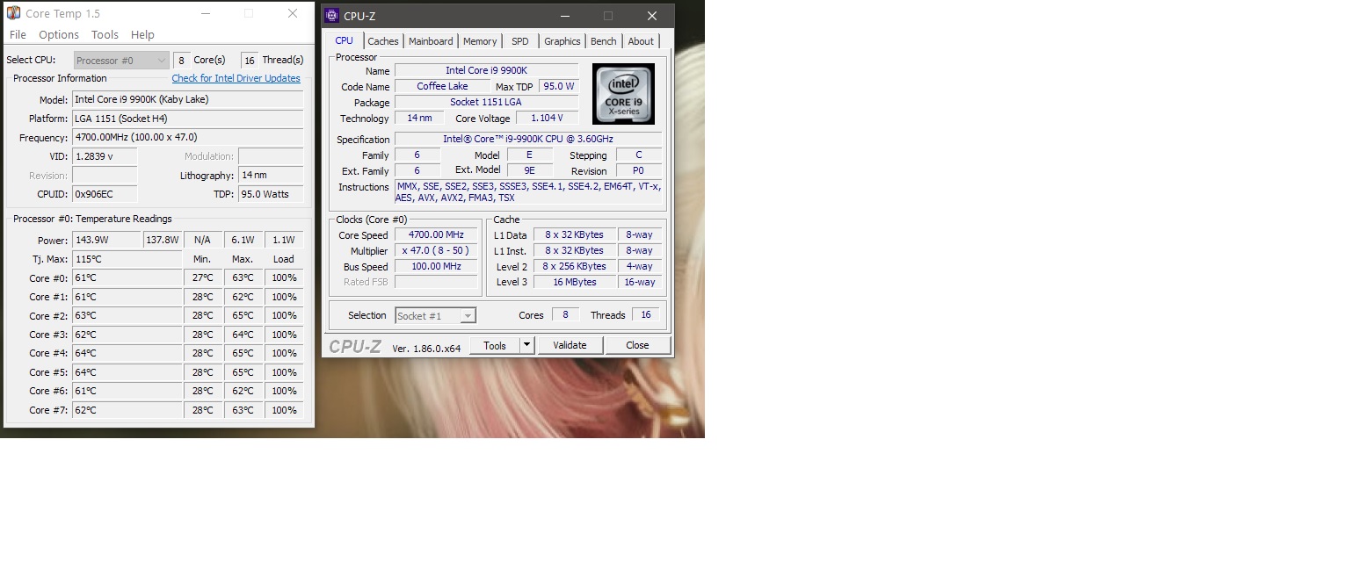This screenshot has width=1350, height=569.
Task: Click the Specification field i9-9900K CPU @ 3.60GHz
Action: [527, 139]
